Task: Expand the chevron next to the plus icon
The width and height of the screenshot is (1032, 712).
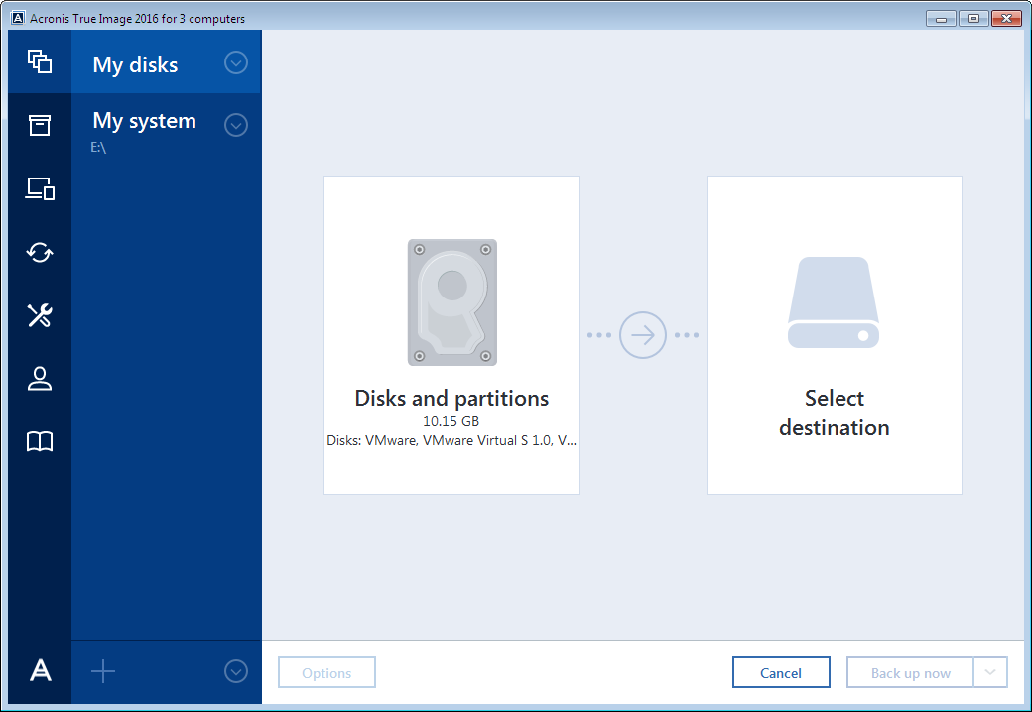Action: click(x=236, y=671)
